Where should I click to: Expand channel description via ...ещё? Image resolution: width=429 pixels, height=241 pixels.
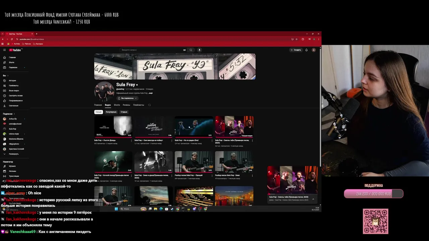pyautogui.click(x=150, y=93)
